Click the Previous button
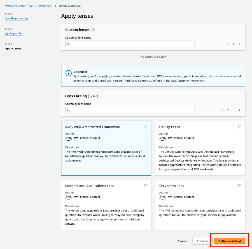The image size is (252, 249). (x=202, y=241)
